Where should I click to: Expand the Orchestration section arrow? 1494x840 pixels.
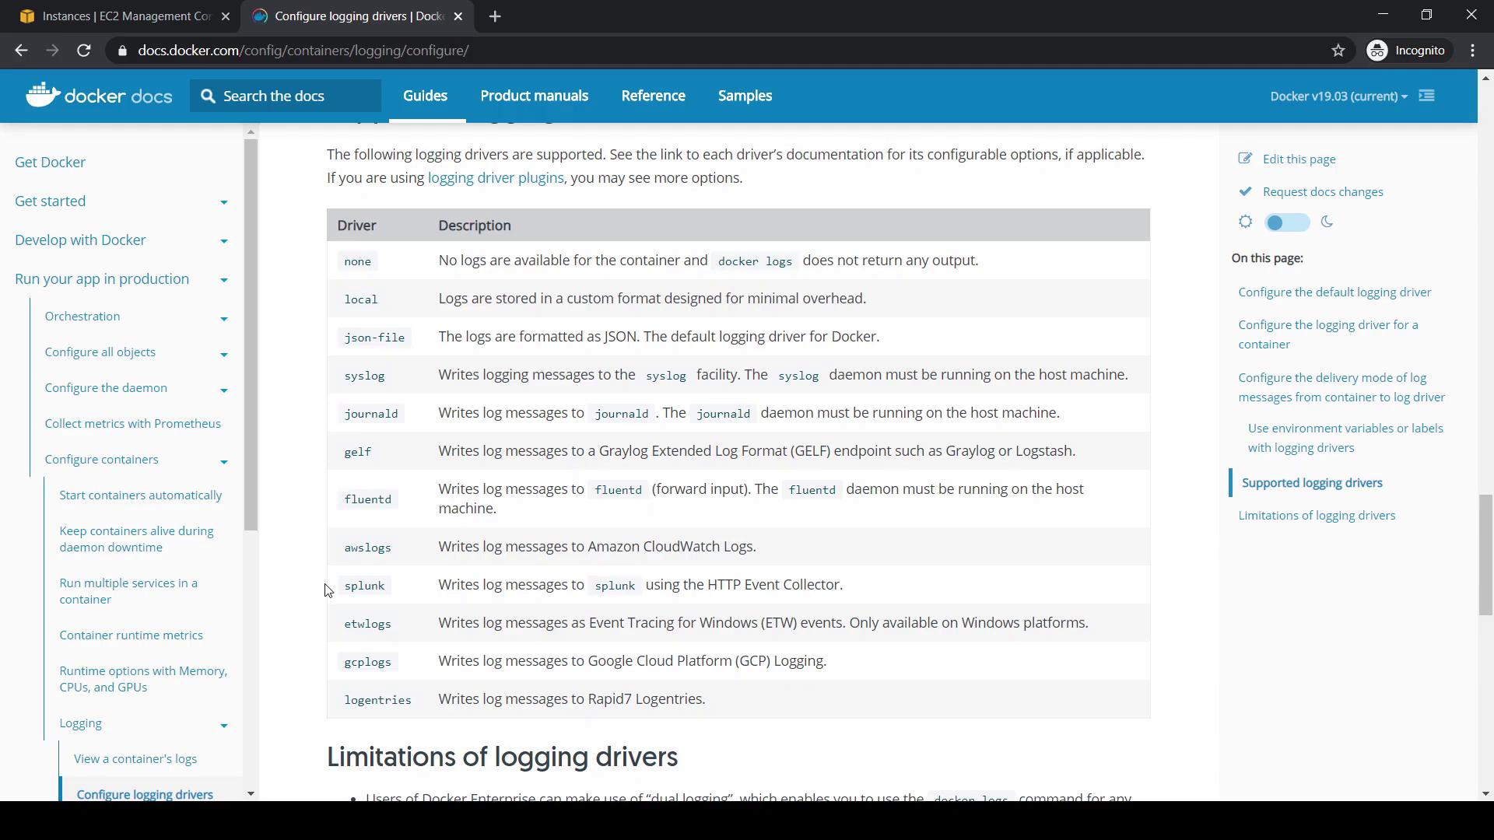click(224, 319)
